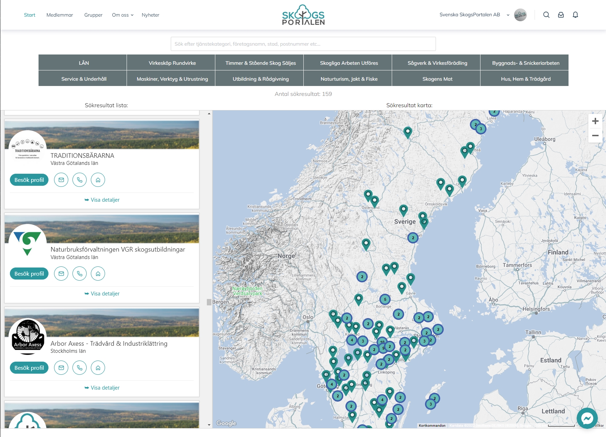The width and height of the screenshot is (606, 437).
Task: Click the TRADITIONSBÄRARNA company logo
Action: pos(28,149)
